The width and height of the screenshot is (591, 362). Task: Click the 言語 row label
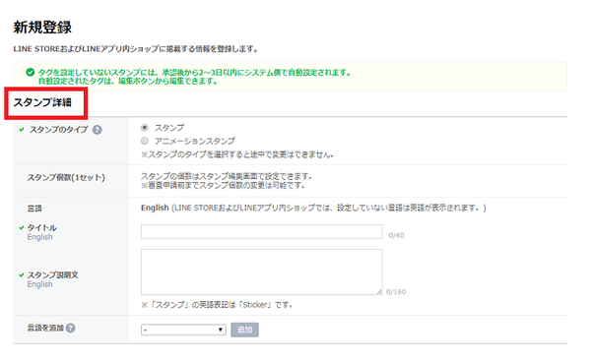pos(34,209)
